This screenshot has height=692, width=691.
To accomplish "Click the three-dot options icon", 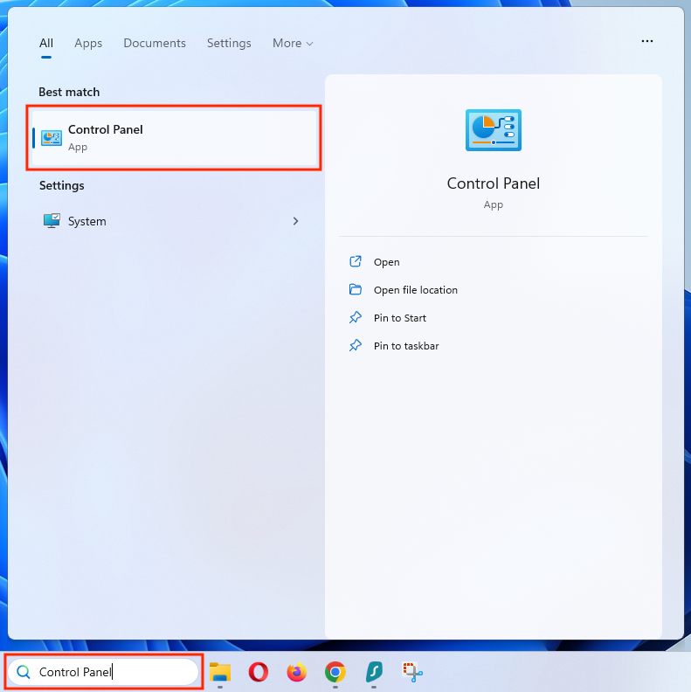I will (x=646, y=41).
